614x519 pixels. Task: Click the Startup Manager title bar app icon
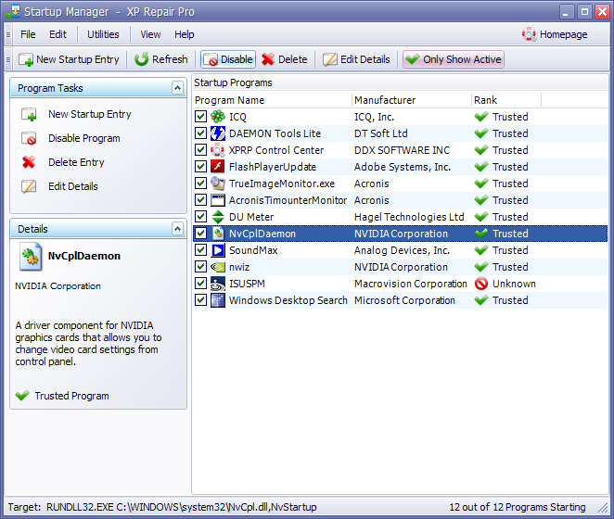point(13,11)
